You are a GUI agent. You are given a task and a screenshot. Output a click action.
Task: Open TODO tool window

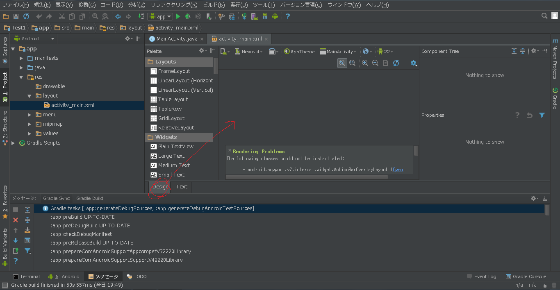137,276
